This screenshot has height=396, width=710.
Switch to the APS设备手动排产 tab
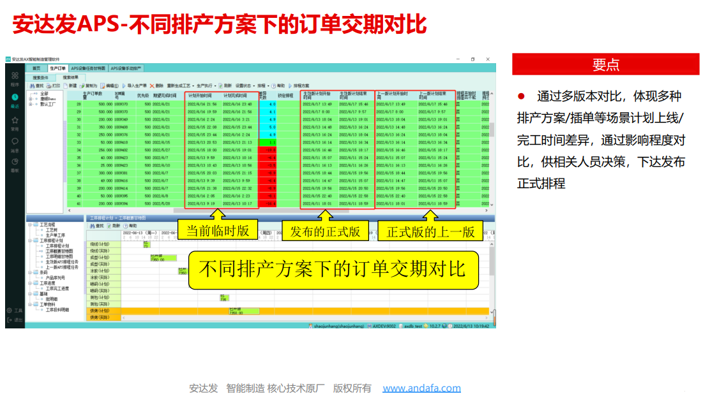[x=126, y=68]
